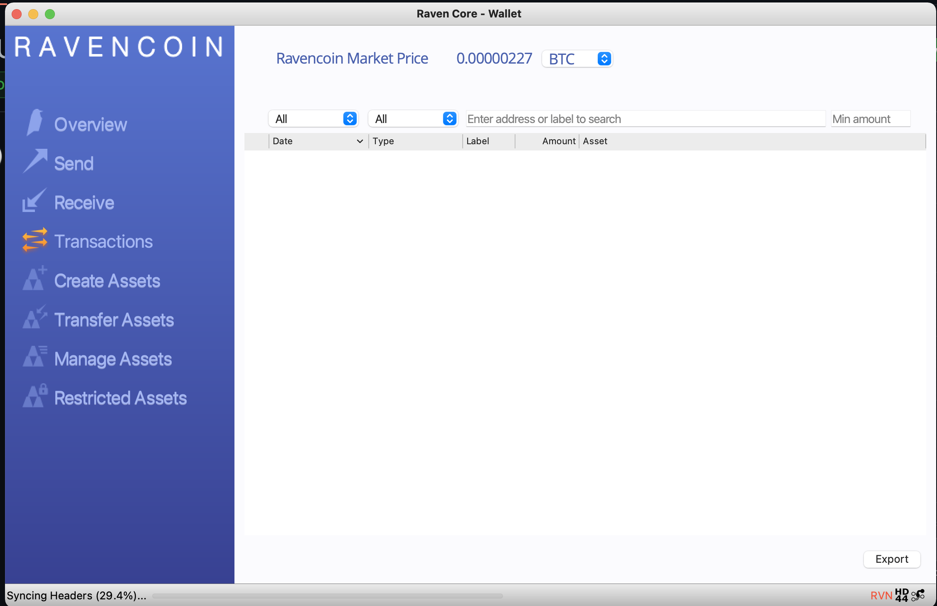Viewport: 937px width, 606px height.
Task: Click the Overview bird icon
Action: (x=35, y=123)
